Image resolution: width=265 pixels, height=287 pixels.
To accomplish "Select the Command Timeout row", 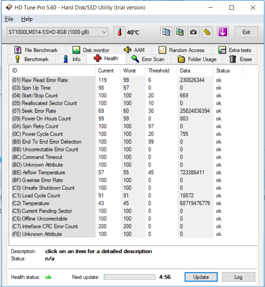I will [127, 157].
